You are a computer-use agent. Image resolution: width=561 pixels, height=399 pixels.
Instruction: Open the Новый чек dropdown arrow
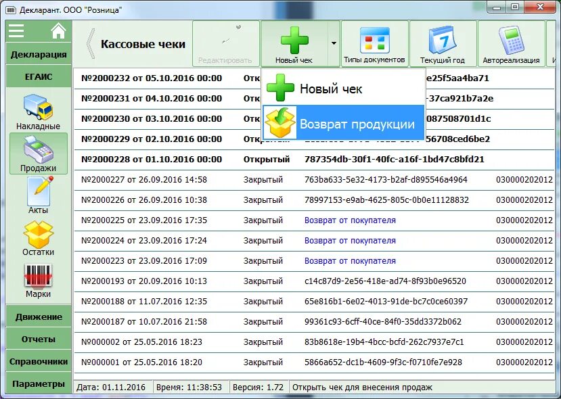(333, 43)
